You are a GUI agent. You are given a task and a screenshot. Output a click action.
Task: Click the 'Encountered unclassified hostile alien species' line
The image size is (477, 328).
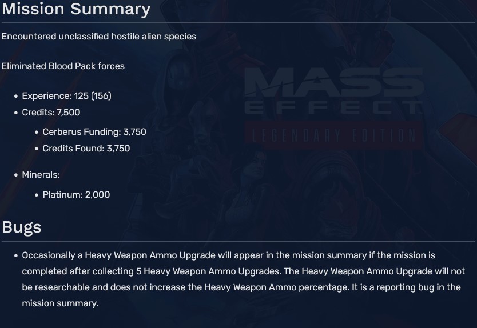[99, 37]
